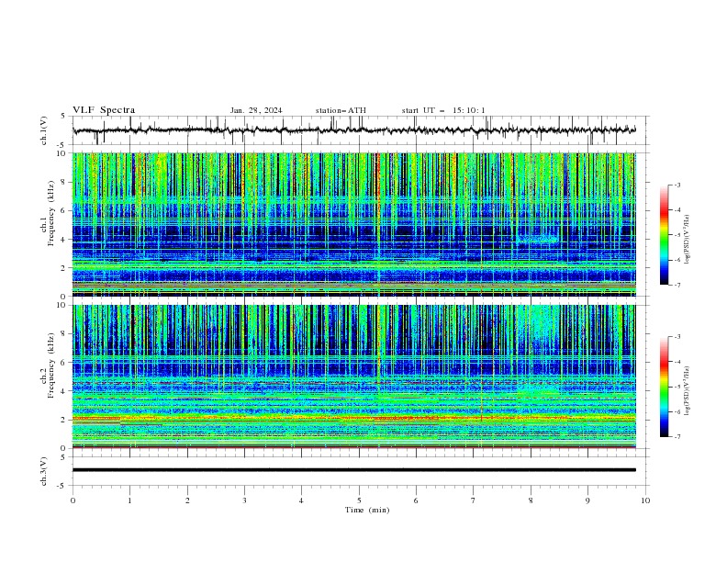Click the red 2 kHz band in ch.2 spectrogram

tap(354, 418)
